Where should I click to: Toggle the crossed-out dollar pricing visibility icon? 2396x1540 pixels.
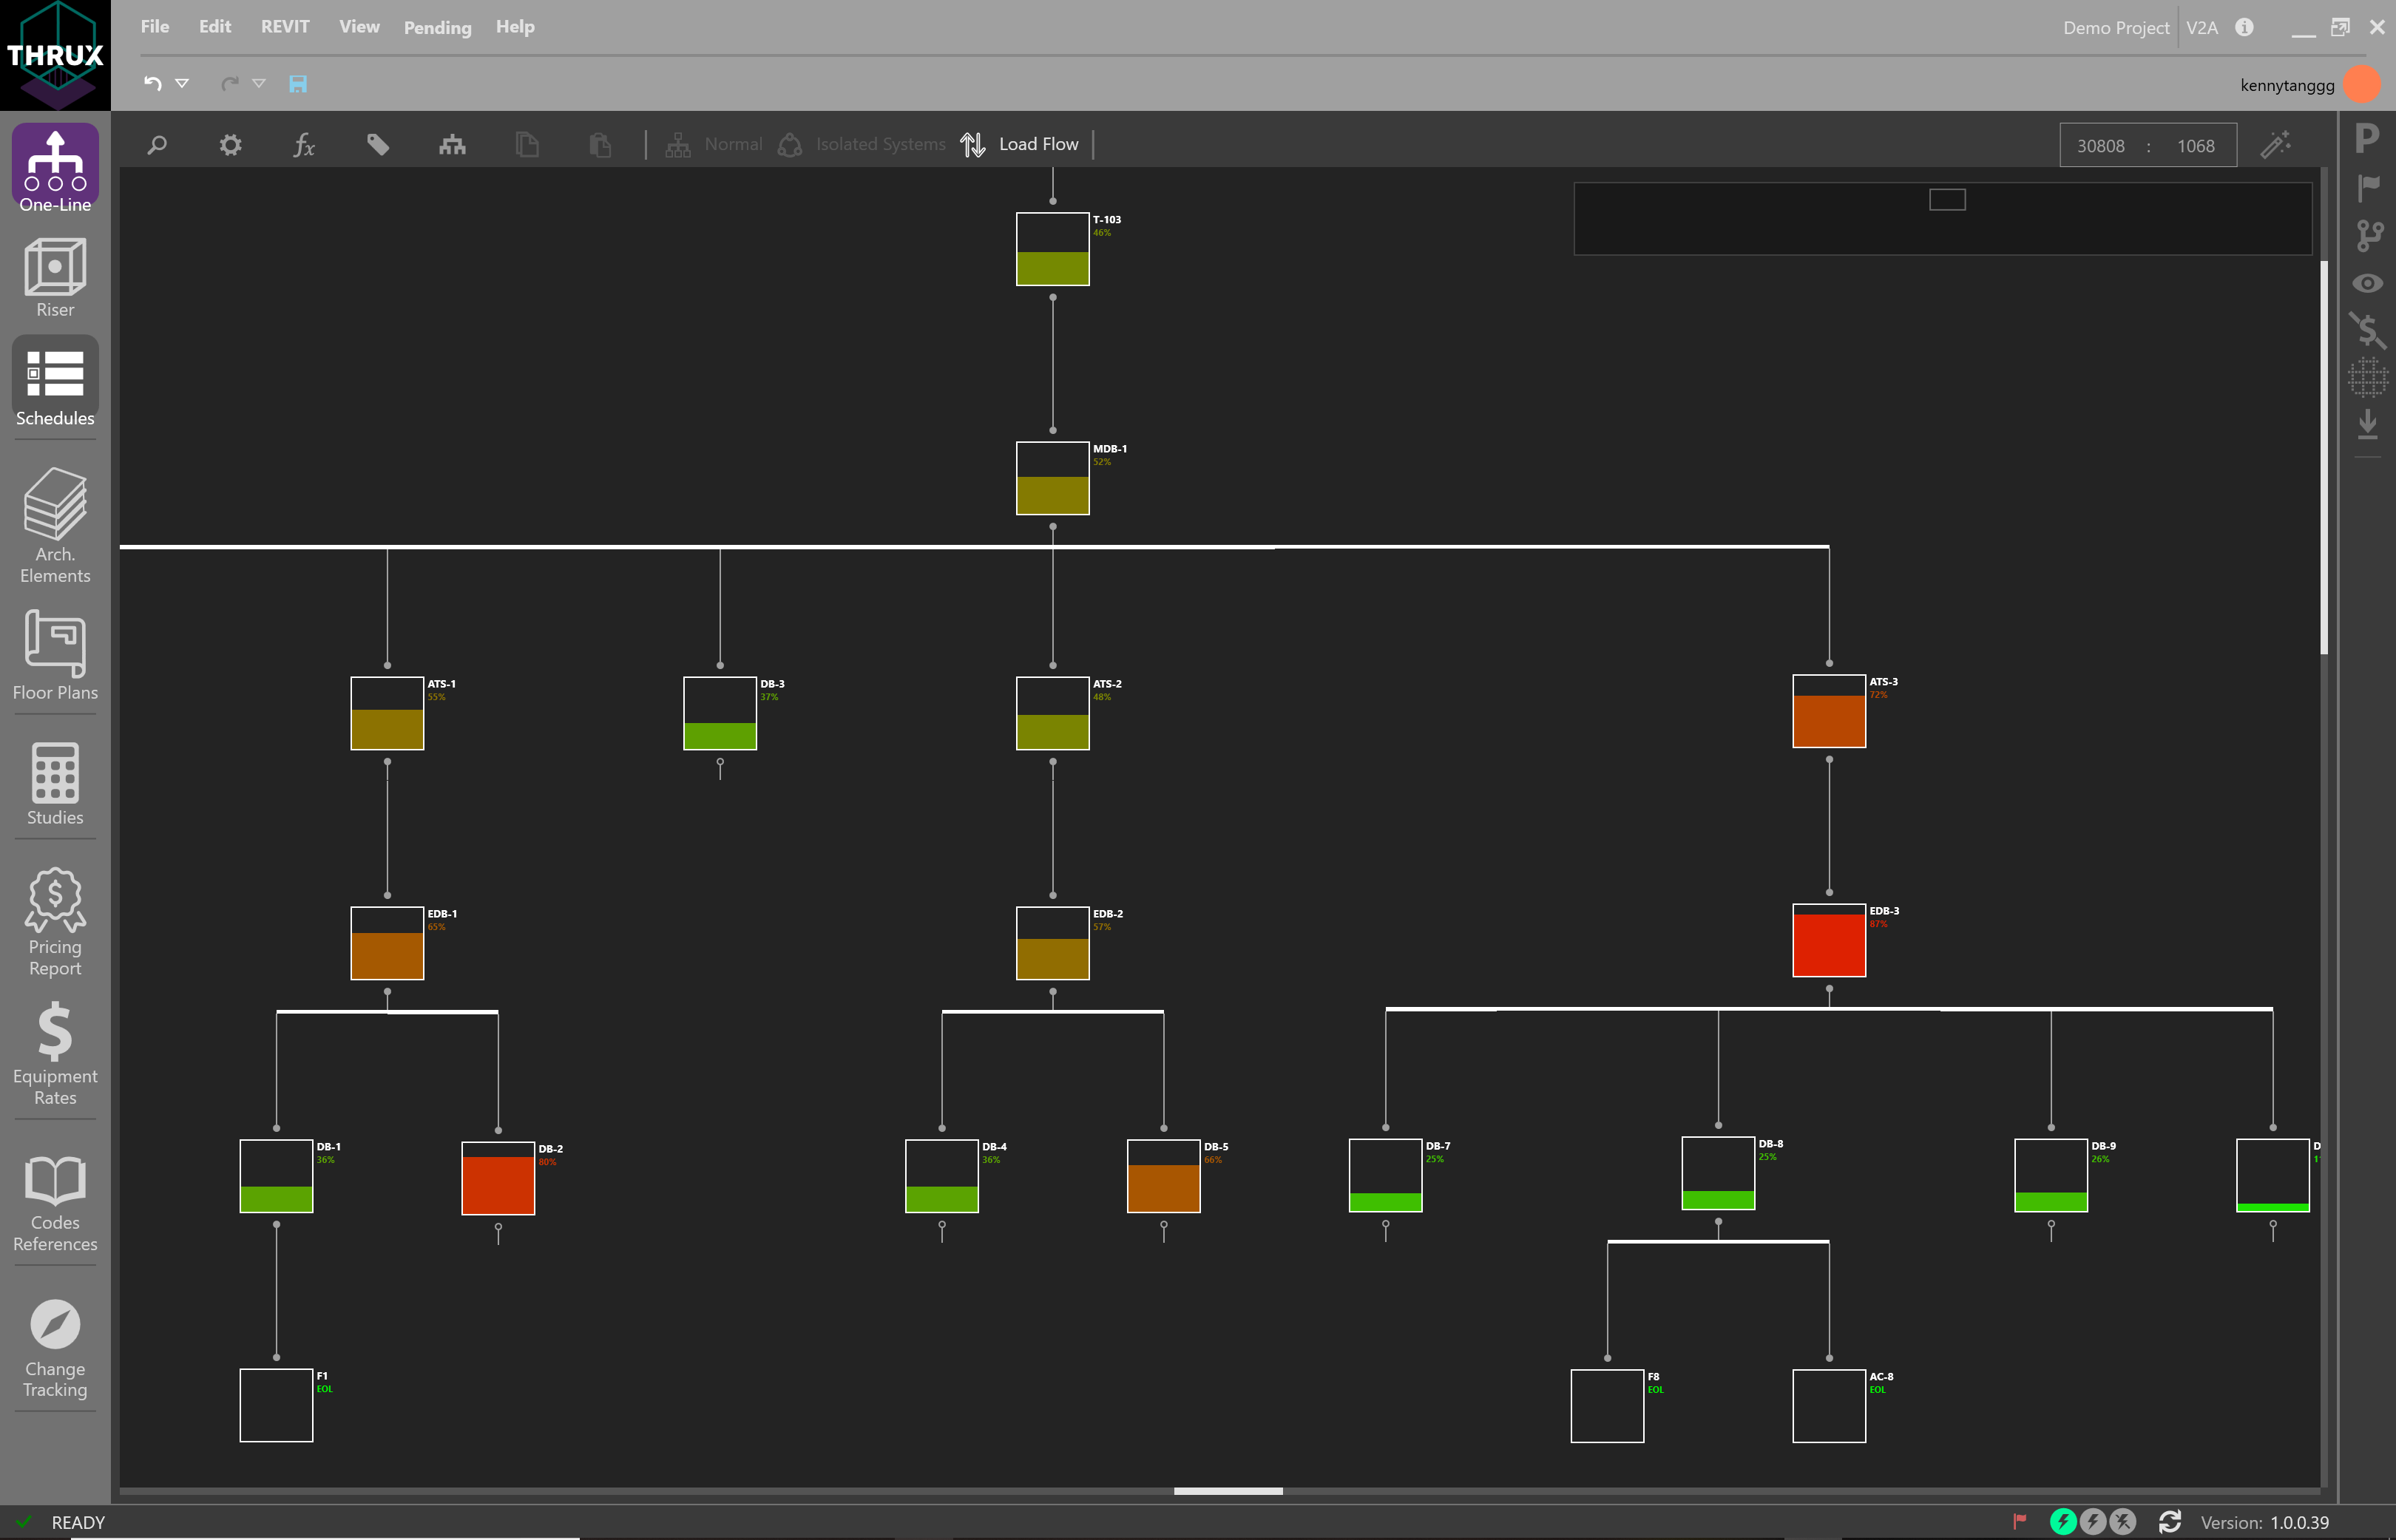(x=2368, y=330)
